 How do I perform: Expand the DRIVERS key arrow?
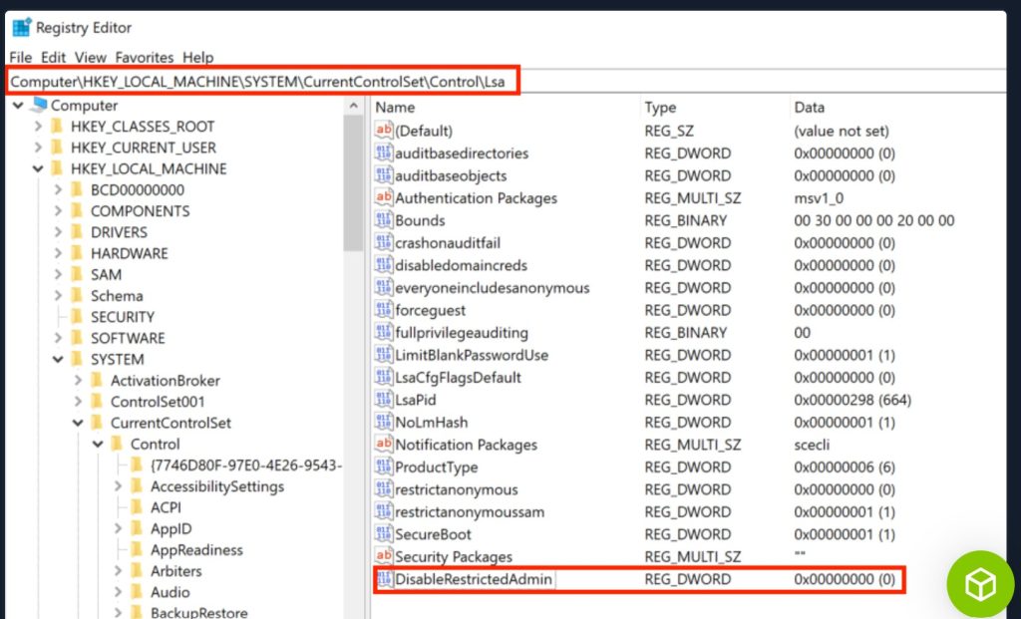coord(58,232)
